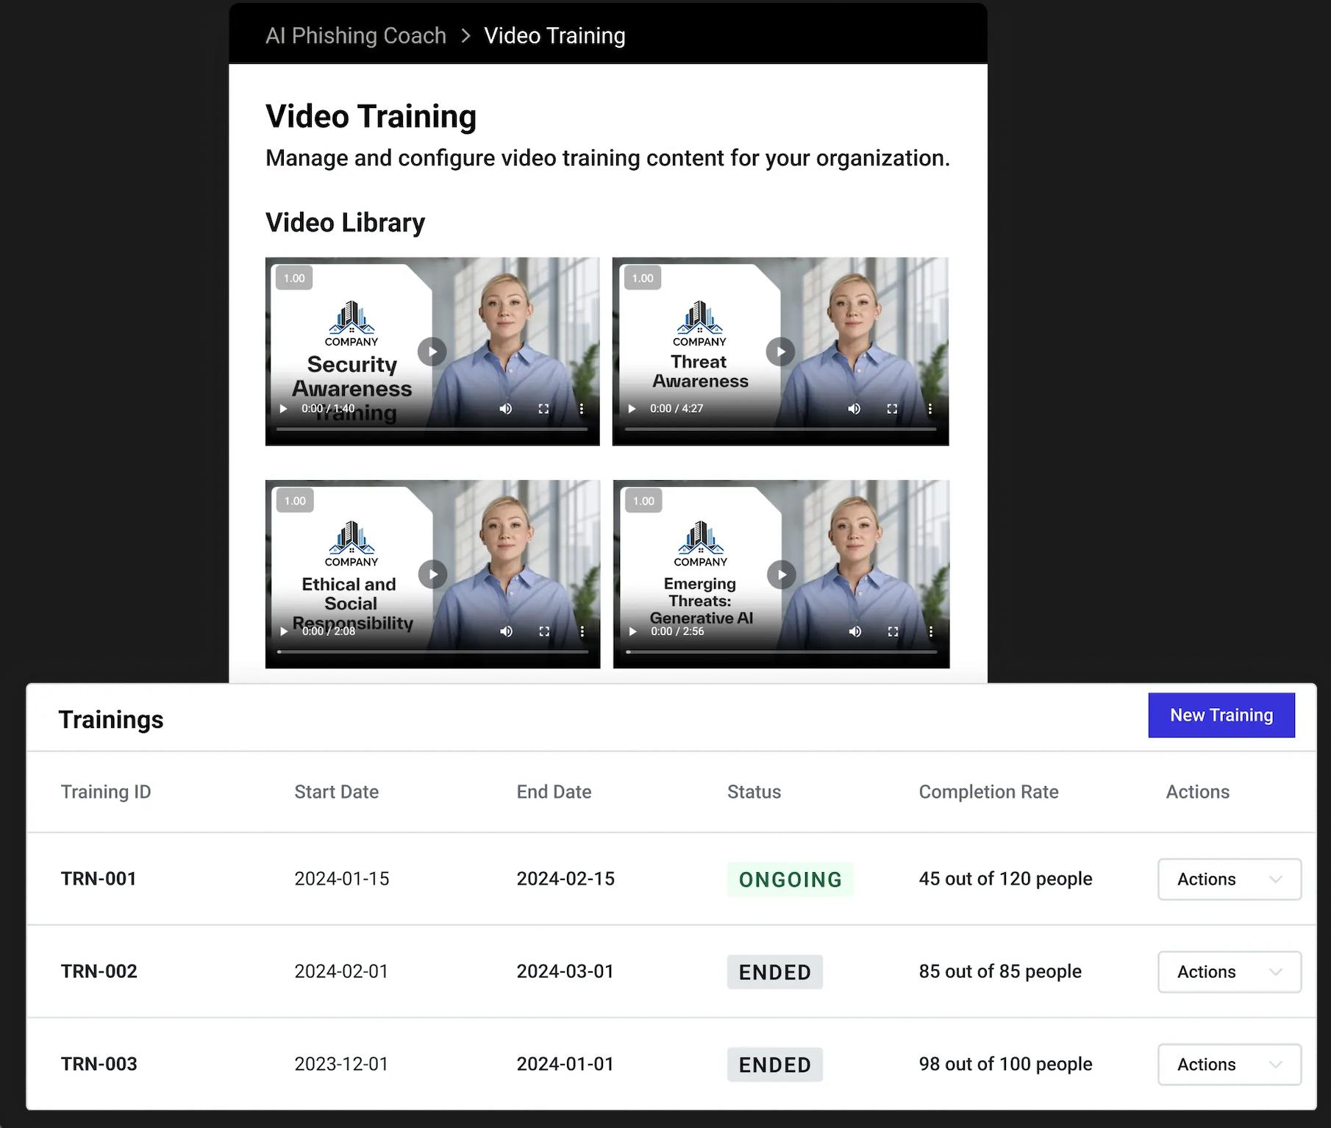Mute the Ethical and Social Responsibility video

[x=506, y=632]
